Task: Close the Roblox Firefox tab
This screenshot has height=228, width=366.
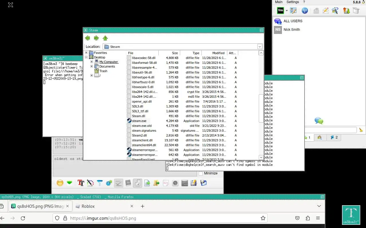Action: pos(132,206)
